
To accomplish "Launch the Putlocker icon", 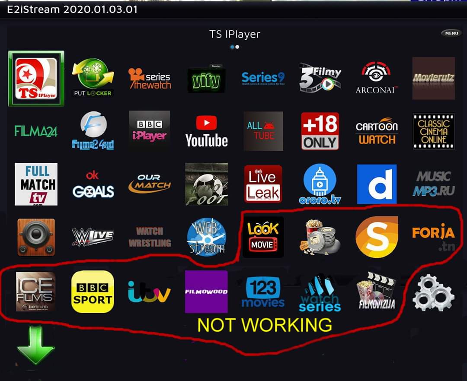I will click(93, 78).
